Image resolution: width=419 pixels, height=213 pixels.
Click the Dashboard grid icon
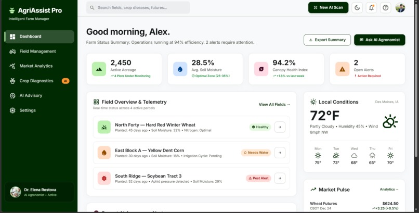[x=12, y=36]
